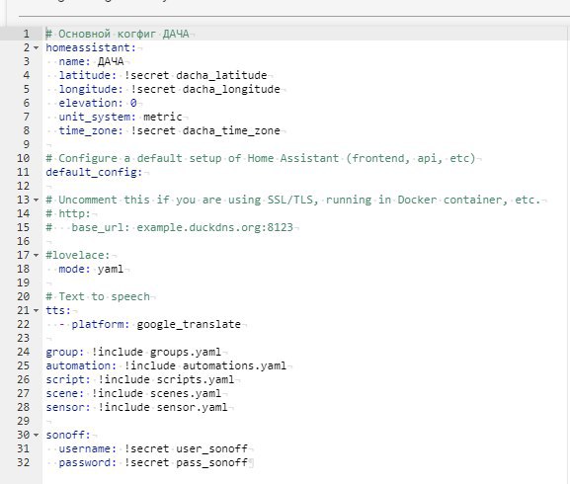570x484 pixels.
Task: Click 'dacha_longitude' secret value
Action: pos(231,89)
